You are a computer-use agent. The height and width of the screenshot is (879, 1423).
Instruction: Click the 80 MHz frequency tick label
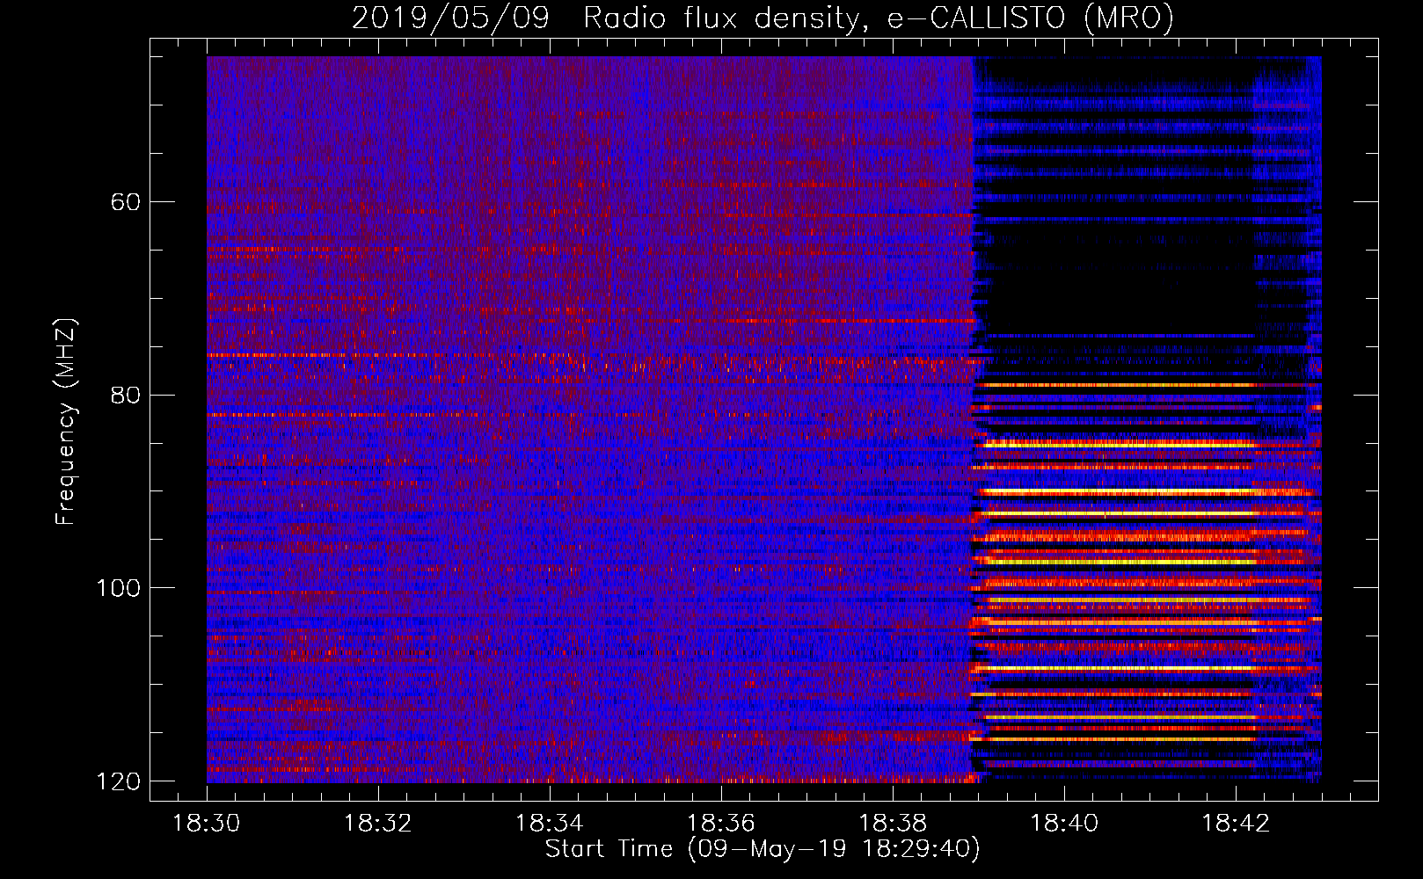pyautogui.click(x=126, y=395)
